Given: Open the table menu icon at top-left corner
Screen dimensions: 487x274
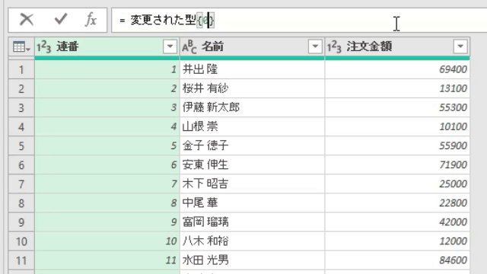Looking at the screenshot, I should coord(21,47).
